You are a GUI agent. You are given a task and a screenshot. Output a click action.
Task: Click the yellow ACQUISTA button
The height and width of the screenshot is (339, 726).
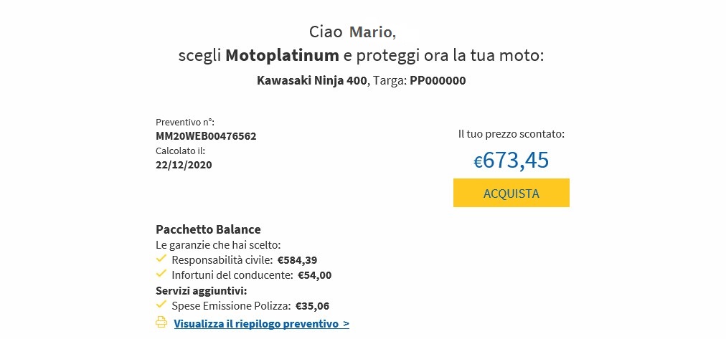point(511,193)
